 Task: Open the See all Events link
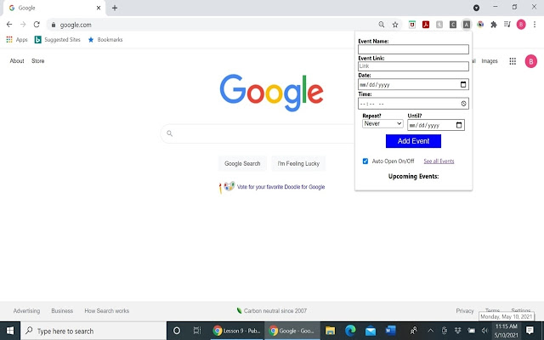439,161
